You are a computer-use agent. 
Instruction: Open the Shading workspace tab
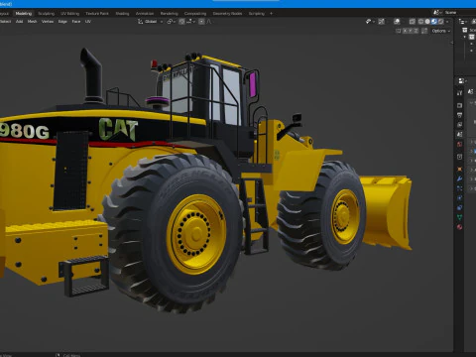pyautogui.click(x=122, y=14)
